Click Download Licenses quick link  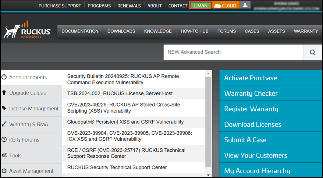pos(271,124)
